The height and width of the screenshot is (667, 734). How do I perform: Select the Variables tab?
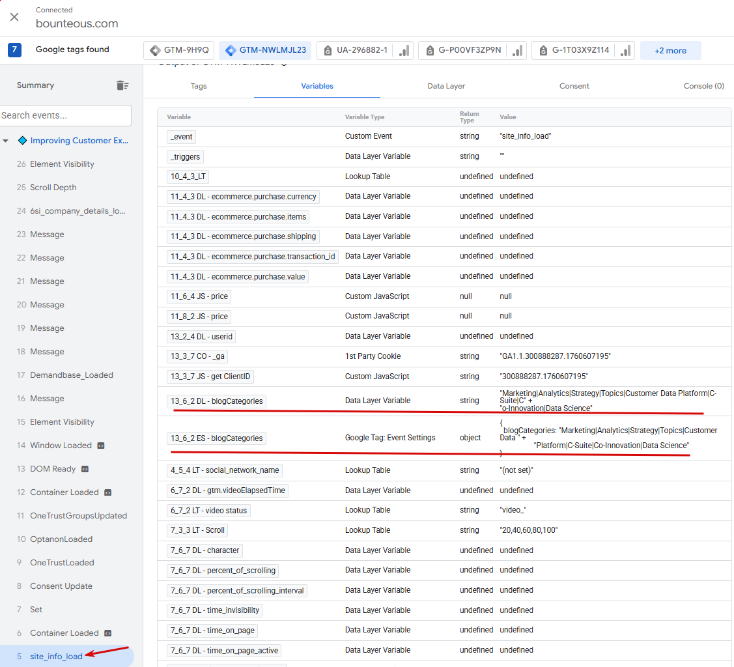[317, 86]
